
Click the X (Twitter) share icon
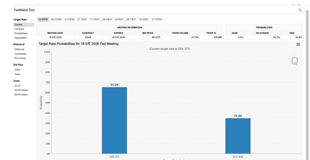pyautogui.click(x=300, y=10)
